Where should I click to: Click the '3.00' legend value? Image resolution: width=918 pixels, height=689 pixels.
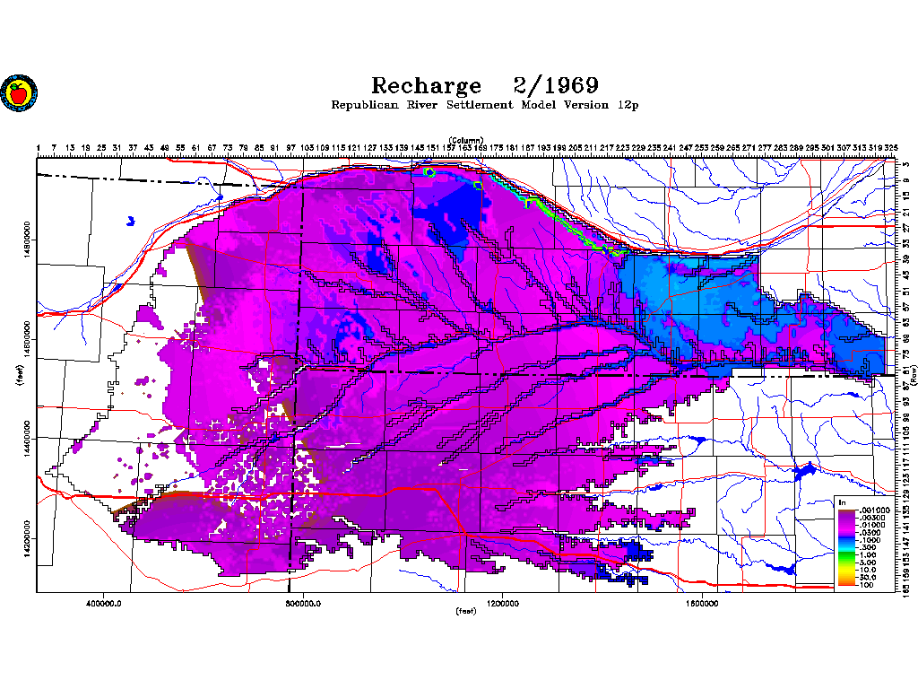point(868,563)
